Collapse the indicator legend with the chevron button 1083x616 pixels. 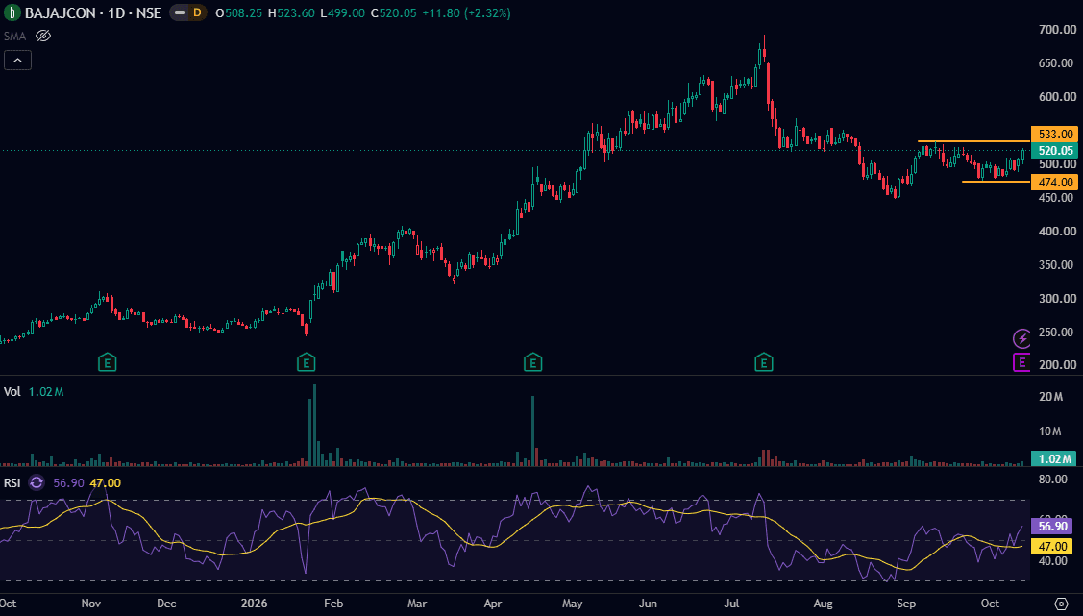[17, 61]
